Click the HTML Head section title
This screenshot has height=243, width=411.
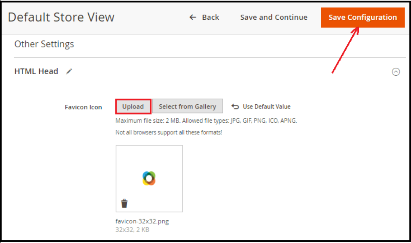coord(36,72)
